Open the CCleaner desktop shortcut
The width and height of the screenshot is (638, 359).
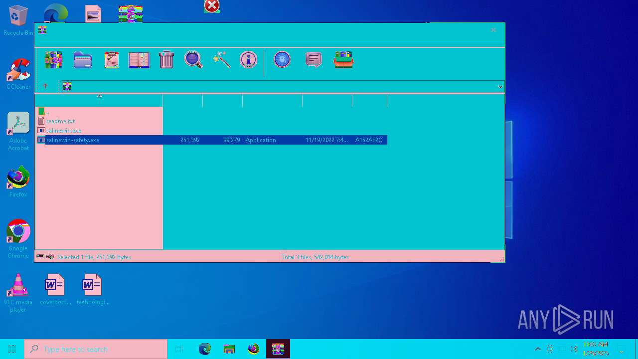click(18, 74)
